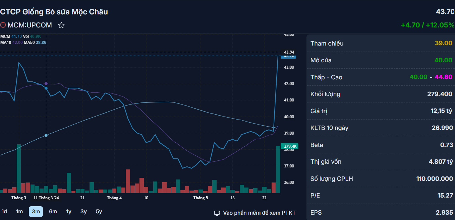Click the Khối lượng value 279.400
This screenshot has width=455, height=220.
point(440,94)
